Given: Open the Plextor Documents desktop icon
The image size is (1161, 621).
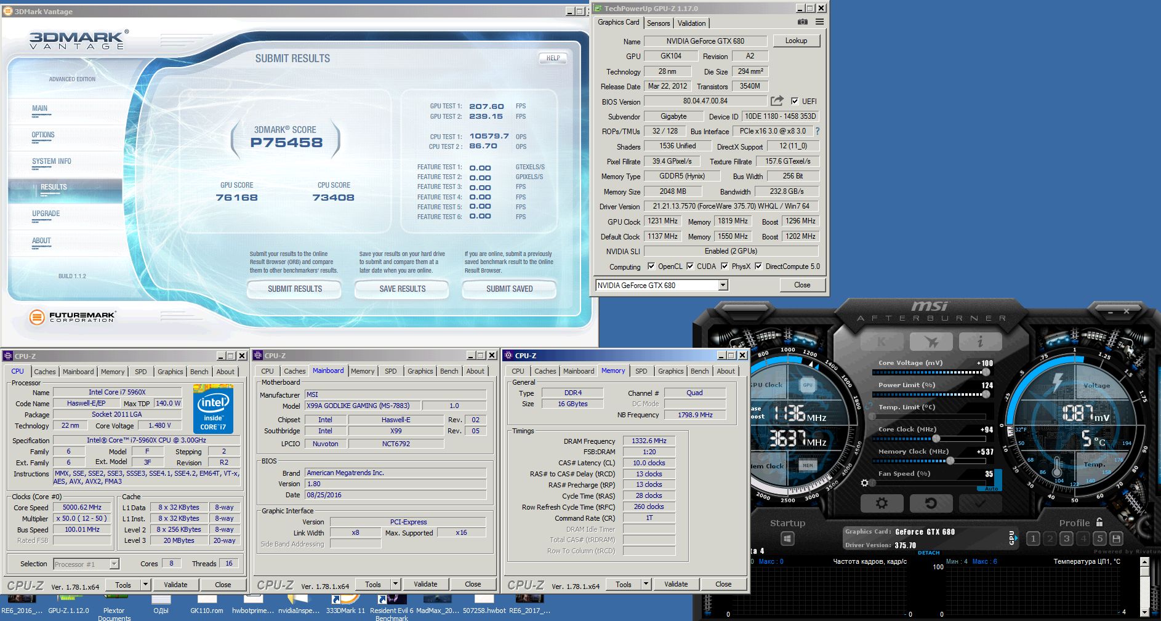Looking at the screenshot, I should [x=114, y=606].
